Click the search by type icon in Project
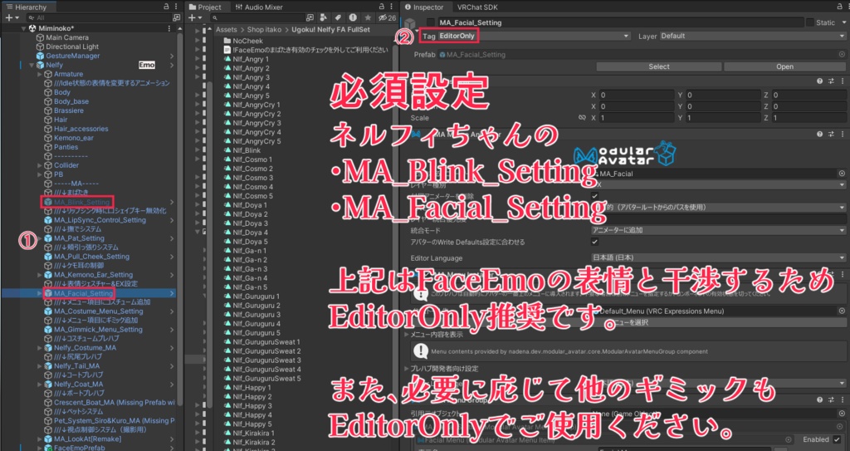 coord(324,18)
